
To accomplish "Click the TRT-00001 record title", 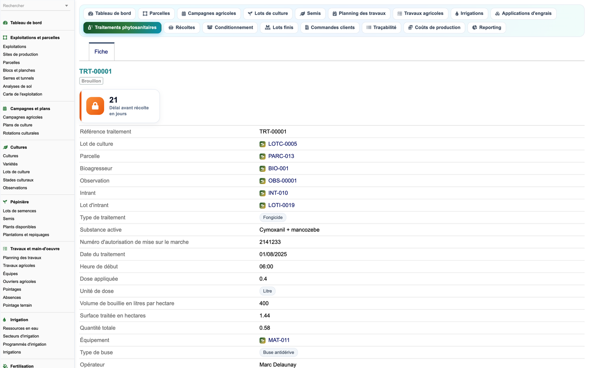I will click(x=96, y=71).
